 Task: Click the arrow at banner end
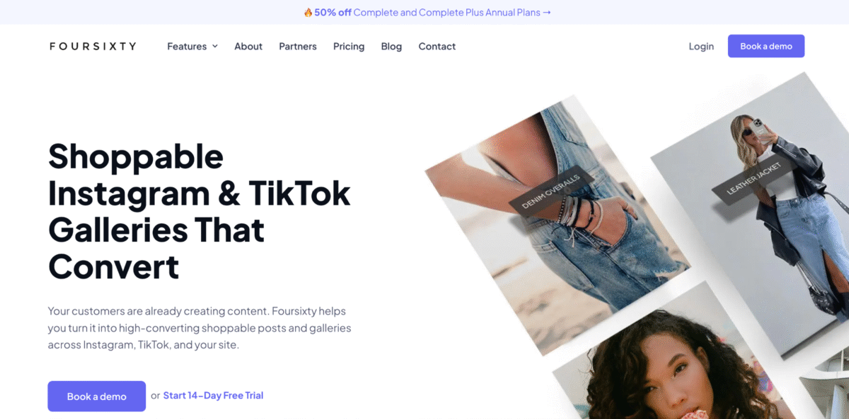point(546,13)
